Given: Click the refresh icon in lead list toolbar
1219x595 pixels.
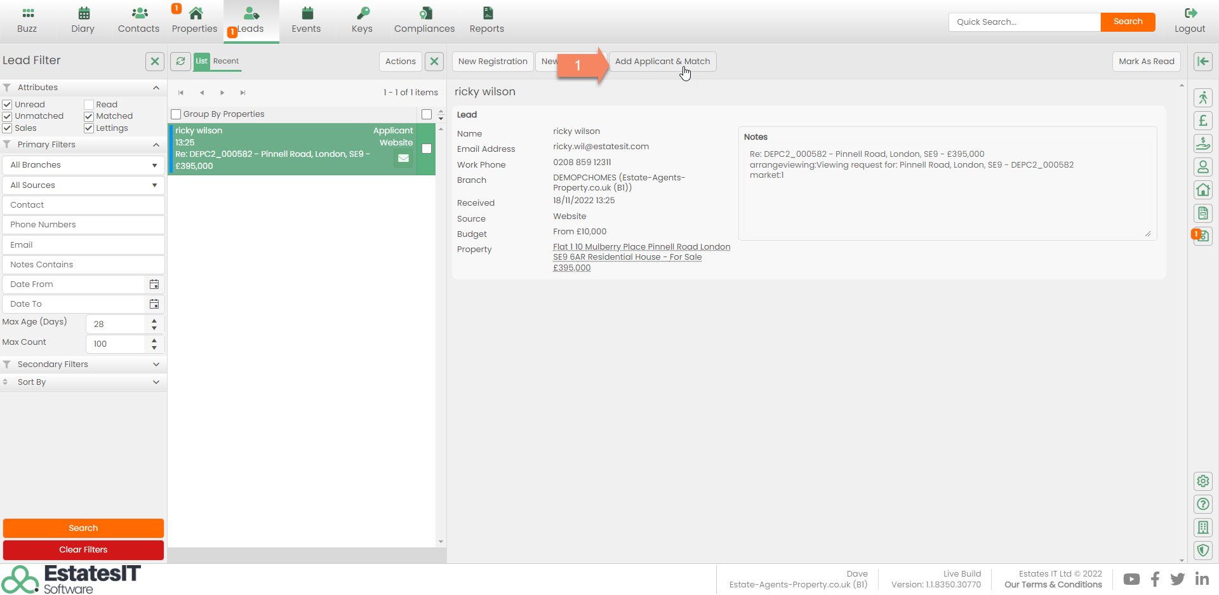Looking at the screenshot, I should (x=181, y=61).
